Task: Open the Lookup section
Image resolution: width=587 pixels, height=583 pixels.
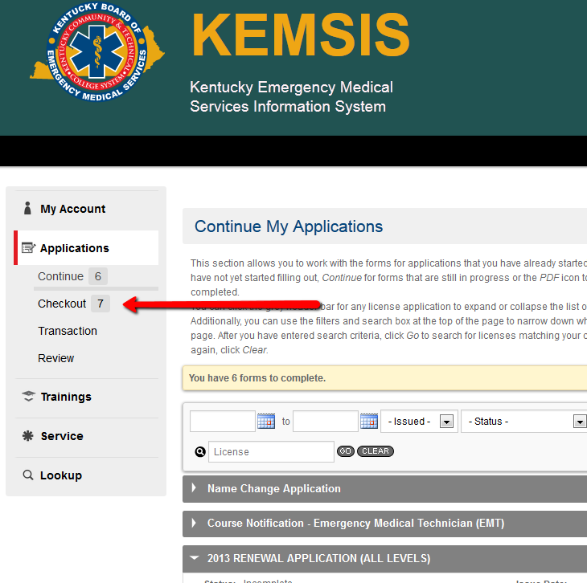Action: click(61, 475)
